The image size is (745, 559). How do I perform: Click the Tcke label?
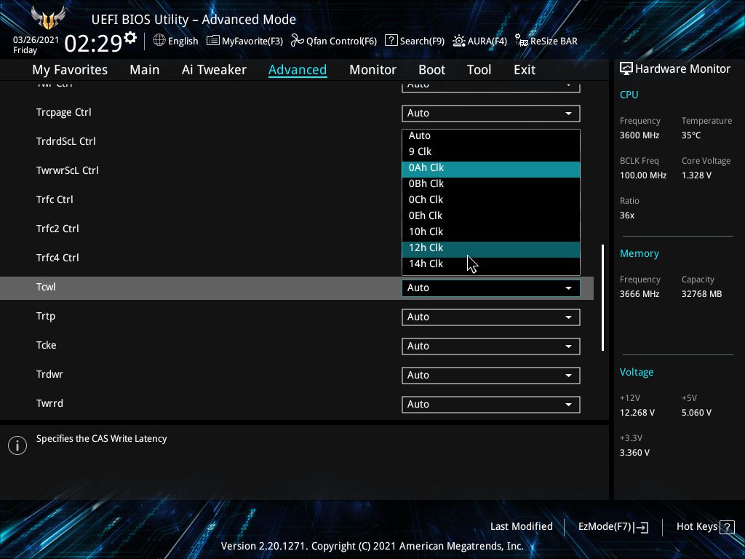(46, 345)
